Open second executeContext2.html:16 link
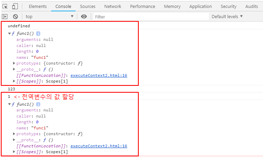This screenshot has width=263, height=160. [x=99, y=146]
